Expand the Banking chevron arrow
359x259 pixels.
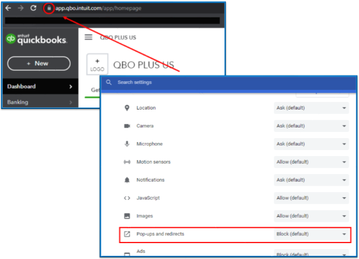click(x=71, y=102)
